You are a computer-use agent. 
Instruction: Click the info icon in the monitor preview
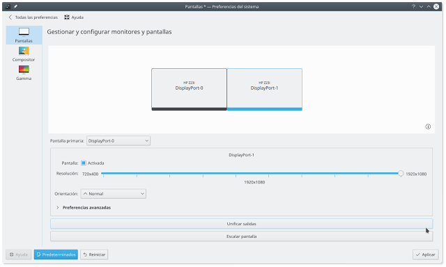(x=428, y=127)
